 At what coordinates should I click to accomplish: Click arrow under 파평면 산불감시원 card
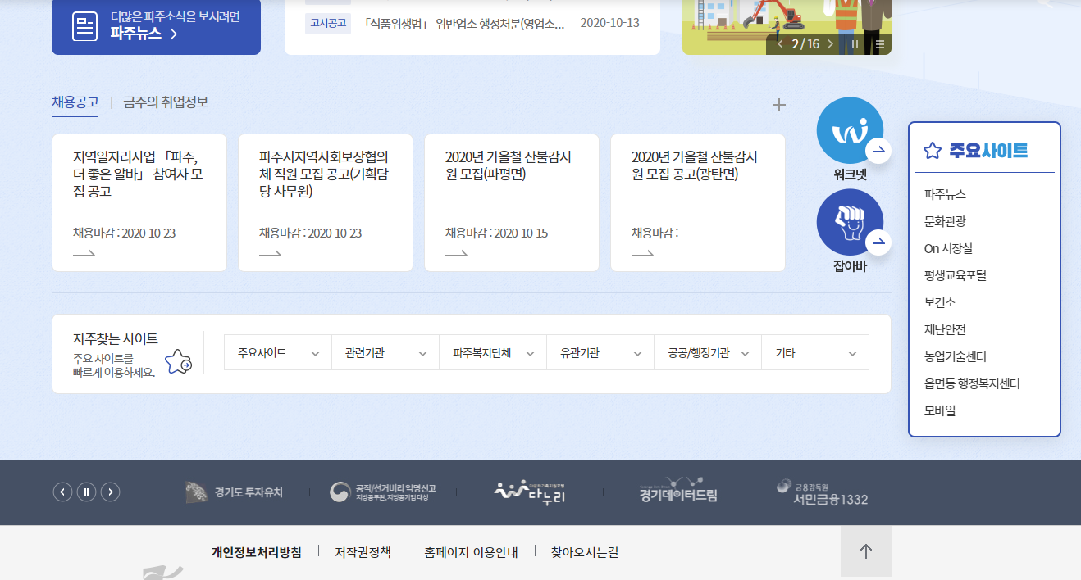click(x=457, y=254)
